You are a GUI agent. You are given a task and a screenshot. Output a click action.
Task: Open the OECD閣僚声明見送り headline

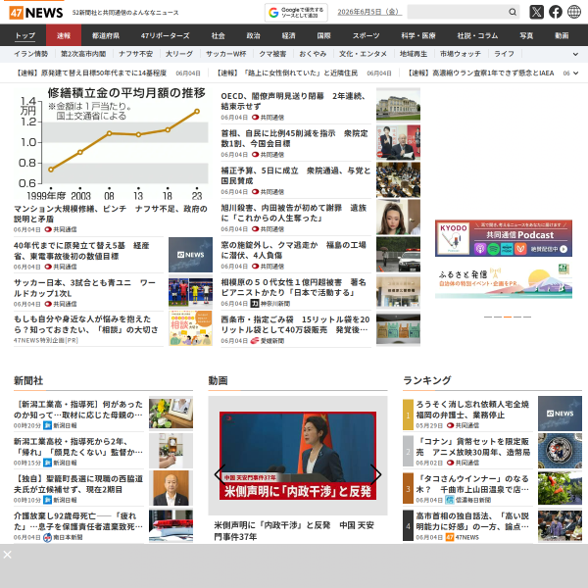pyautogui.click(x=293, y=101)
